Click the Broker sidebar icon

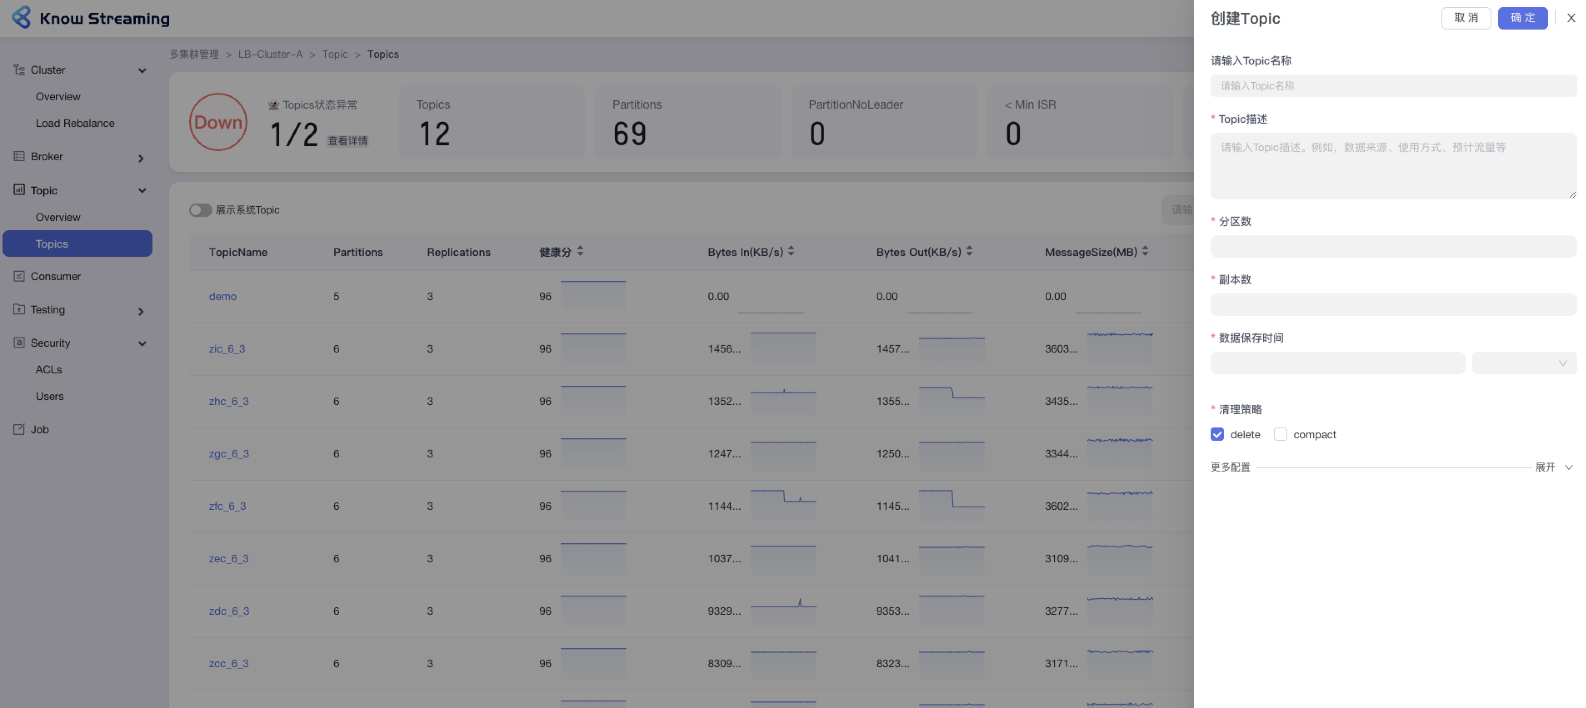tap(19, 156)
